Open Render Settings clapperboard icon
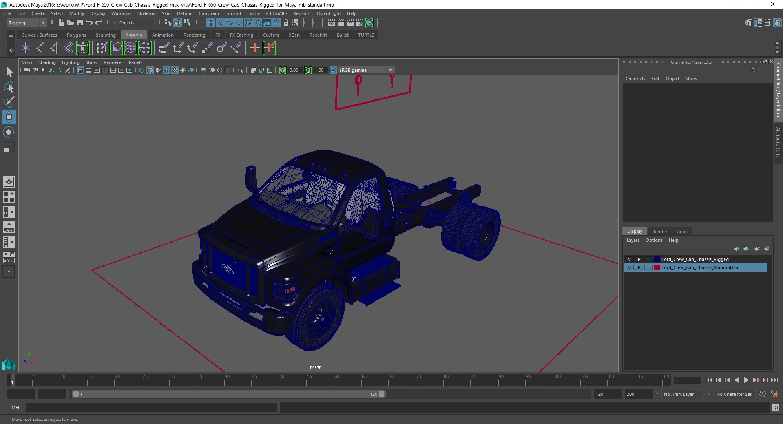The image size is (783, 424). [360, 23]
